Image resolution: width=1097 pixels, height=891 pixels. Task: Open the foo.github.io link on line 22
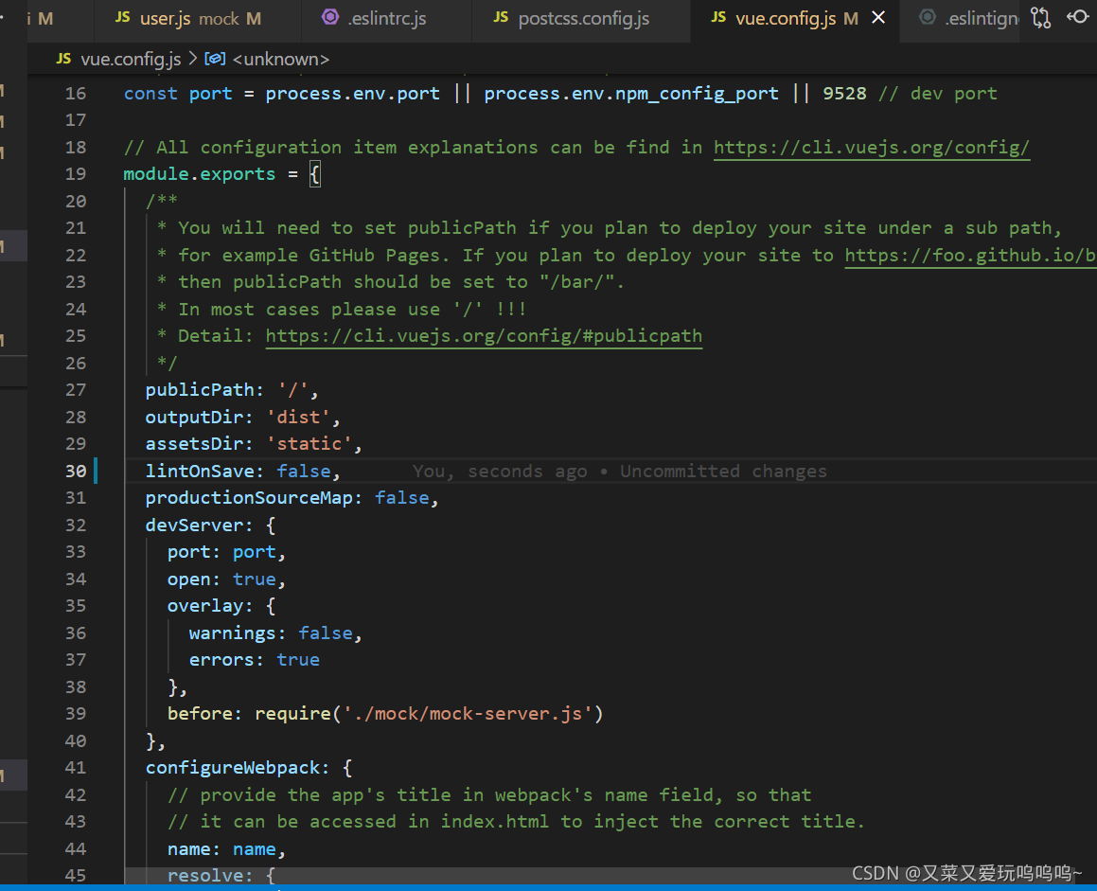[x=970, y=256]
